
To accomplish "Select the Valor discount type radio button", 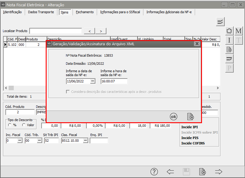I will click(24, 125).
